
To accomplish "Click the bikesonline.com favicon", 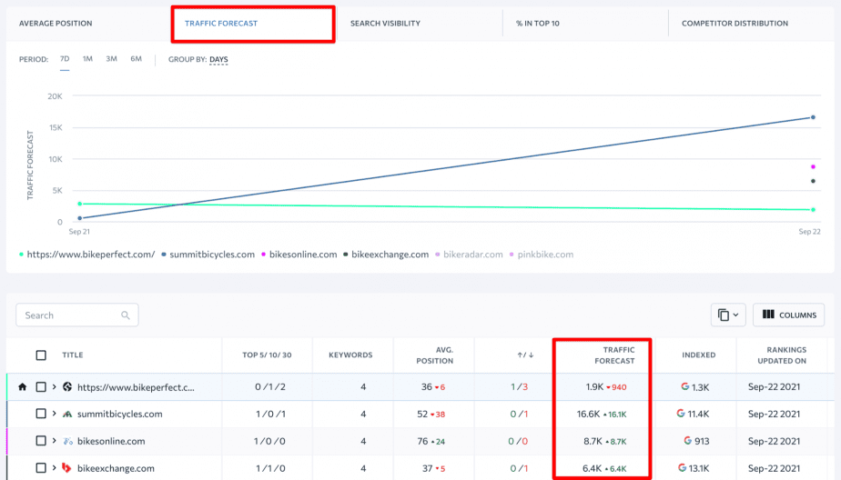I will (67, 441).
